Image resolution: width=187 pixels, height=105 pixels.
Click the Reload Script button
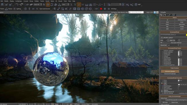(174, 102)
